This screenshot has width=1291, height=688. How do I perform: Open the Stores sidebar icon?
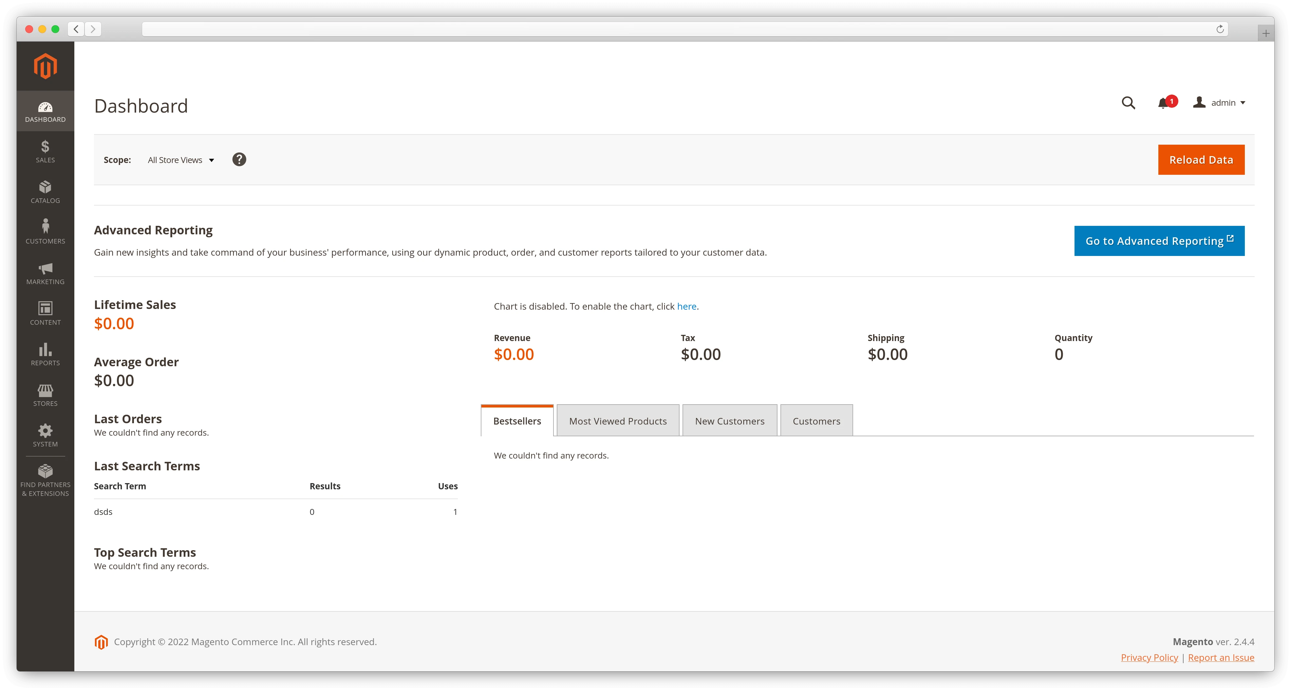(45, 395)
